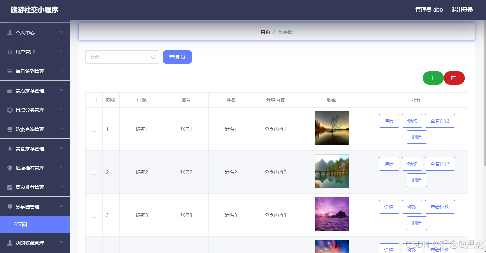The image size is (486, 253).
Task: Click the icon beside 防疫查询管理
Action: [10, 129]
